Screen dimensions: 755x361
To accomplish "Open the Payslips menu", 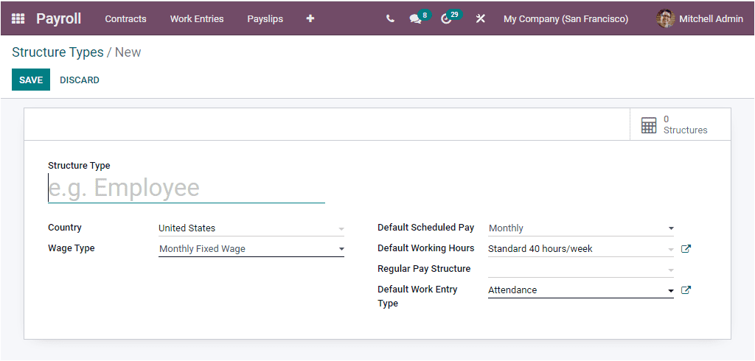I will 265,18.
